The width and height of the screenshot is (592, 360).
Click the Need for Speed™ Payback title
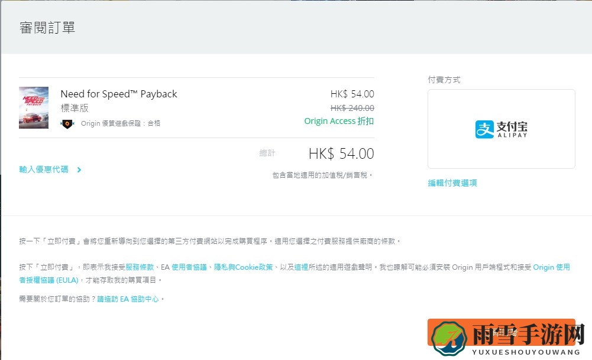click(x=118, y=94)
